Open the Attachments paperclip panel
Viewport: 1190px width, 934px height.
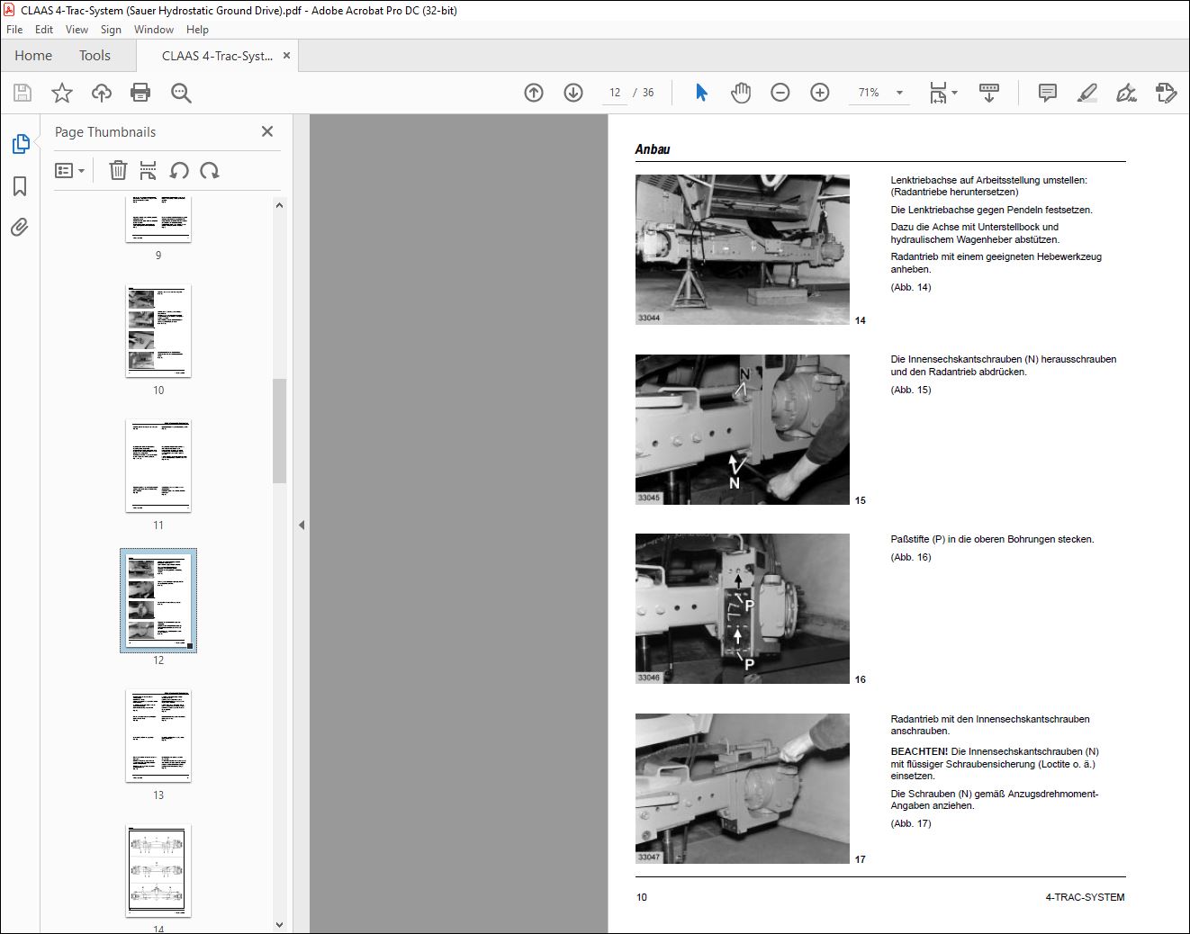(x=20, y=227)
